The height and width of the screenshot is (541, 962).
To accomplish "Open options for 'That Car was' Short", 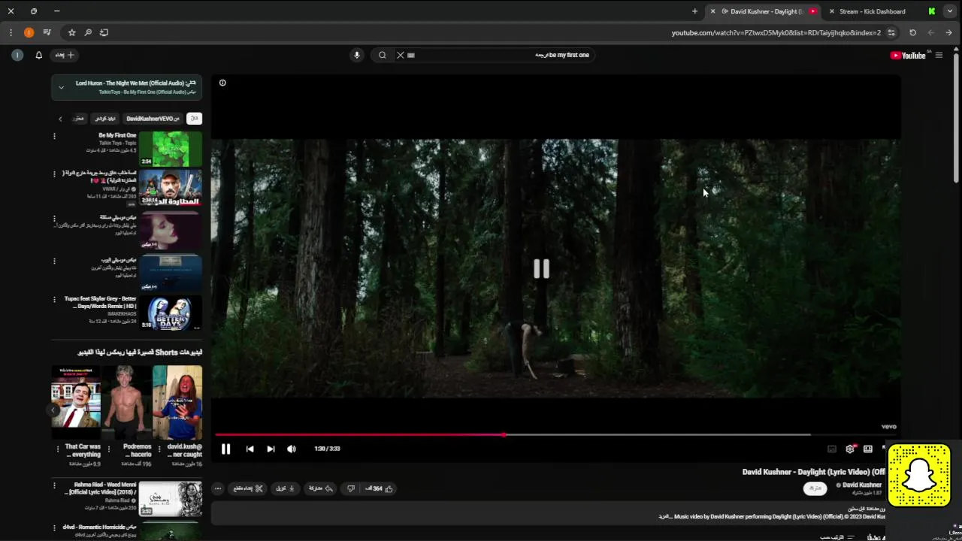I will [x=58, y=448].
